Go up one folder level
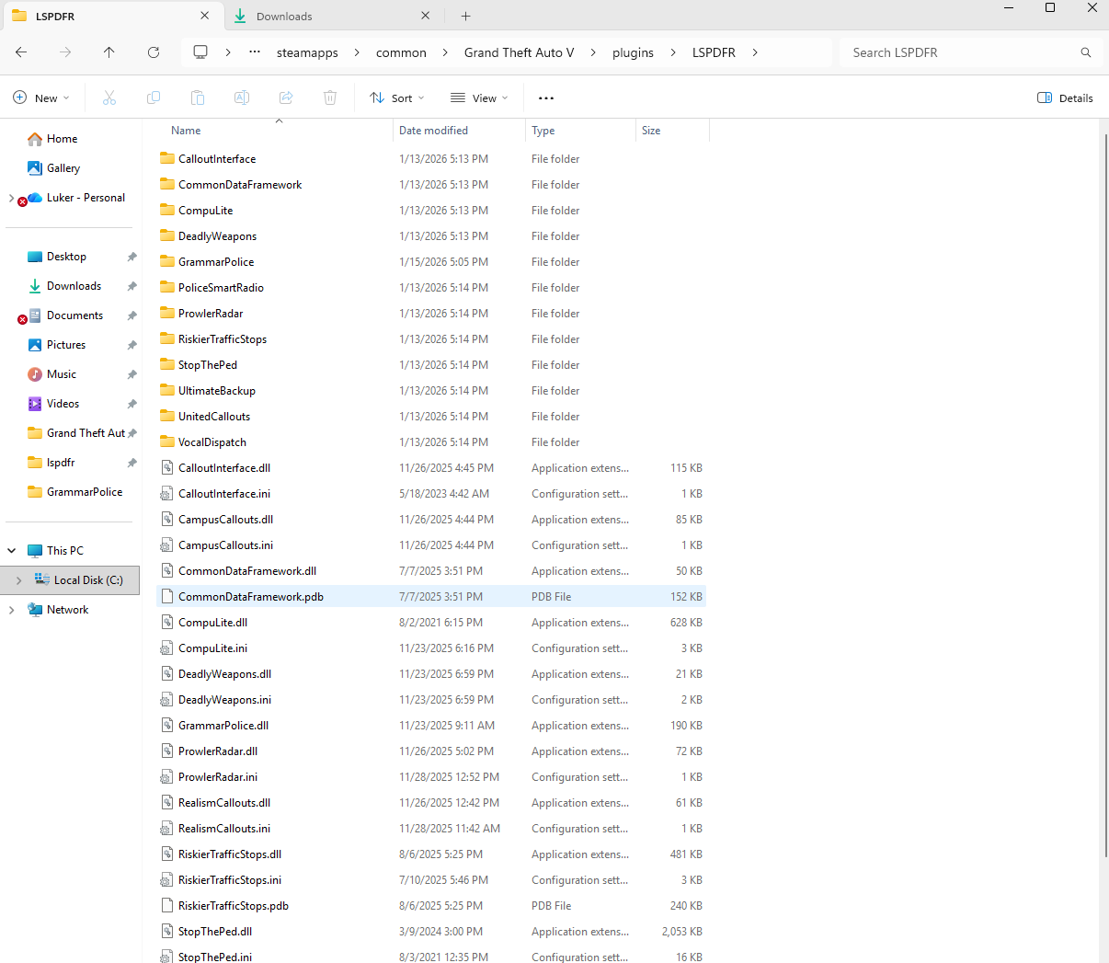 click(109, 52)
